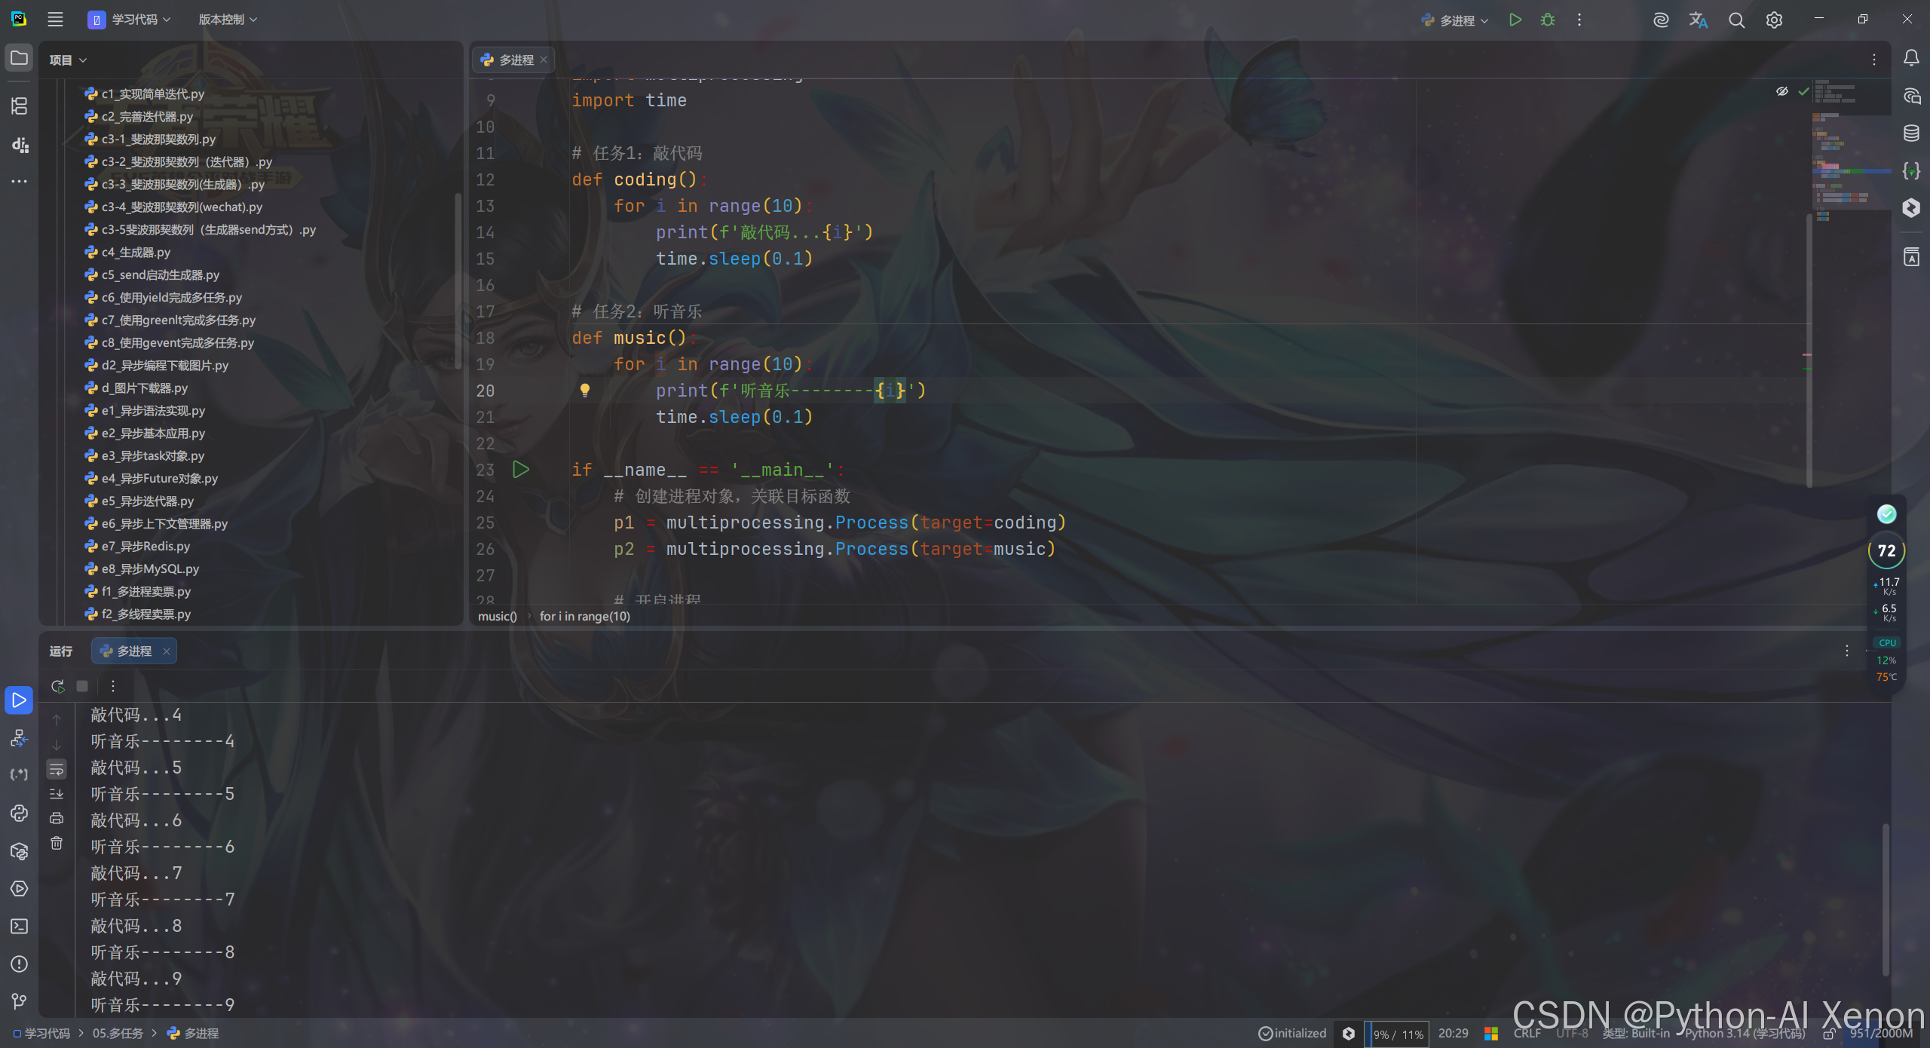Viewport: 1930px width, 1048px height.
Task: Open the translation plugin icon
Action: (1699, 20)
